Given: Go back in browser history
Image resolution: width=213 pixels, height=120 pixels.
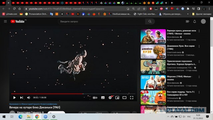Looking at the screenshot, I should [4, 9].
